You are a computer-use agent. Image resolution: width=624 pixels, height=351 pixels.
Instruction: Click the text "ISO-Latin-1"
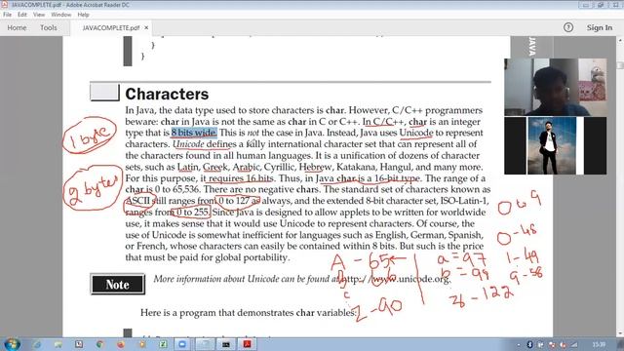[463, 201]
